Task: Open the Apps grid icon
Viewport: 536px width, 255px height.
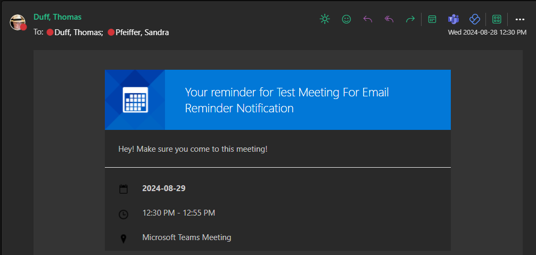Action: [x=497, y=19]
